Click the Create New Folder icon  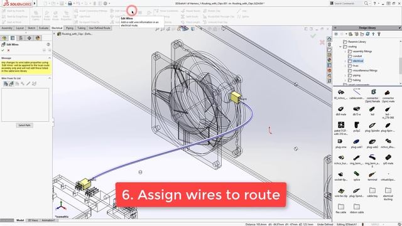tap(362, 34)
